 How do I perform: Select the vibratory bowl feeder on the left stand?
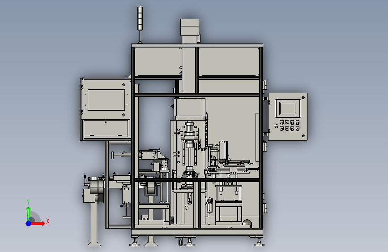click(96, 186)
